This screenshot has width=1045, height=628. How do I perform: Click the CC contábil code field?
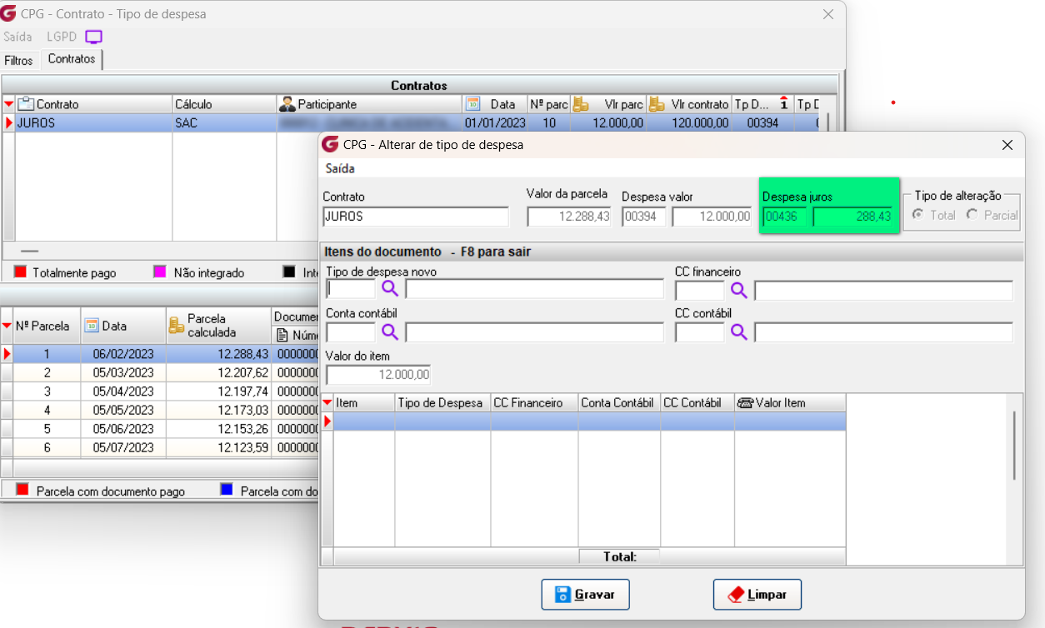699,331
